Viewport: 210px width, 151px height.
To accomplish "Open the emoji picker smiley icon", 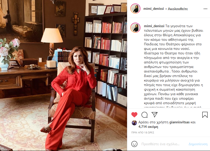I will [134, 144].
